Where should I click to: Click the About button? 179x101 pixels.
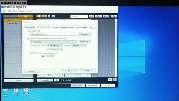click(x=32, y=71)
